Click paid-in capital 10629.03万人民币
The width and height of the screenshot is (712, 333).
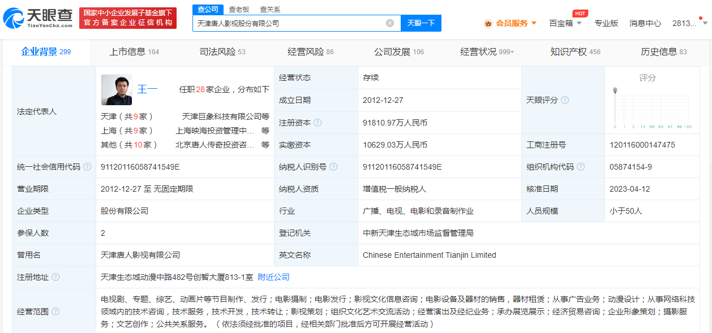click(x=395, y=145)
